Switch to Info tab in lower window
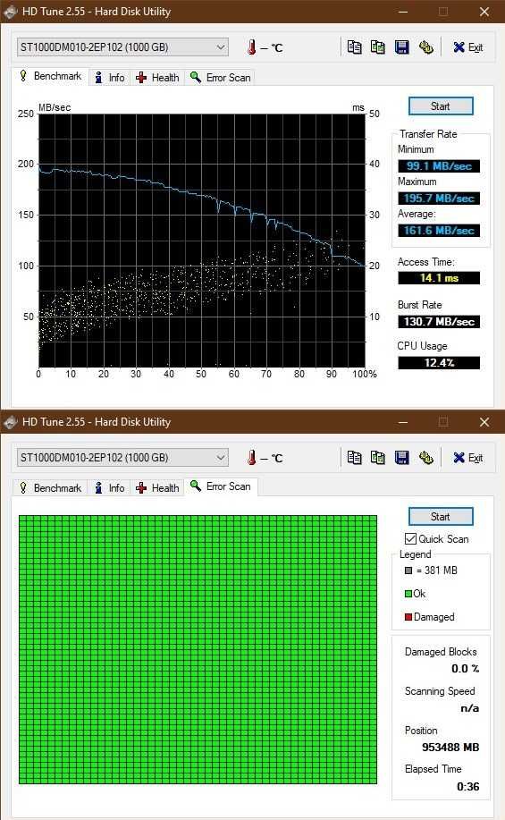Image resolution: width=505 pixels, height=820 pixels. [110, 488]
